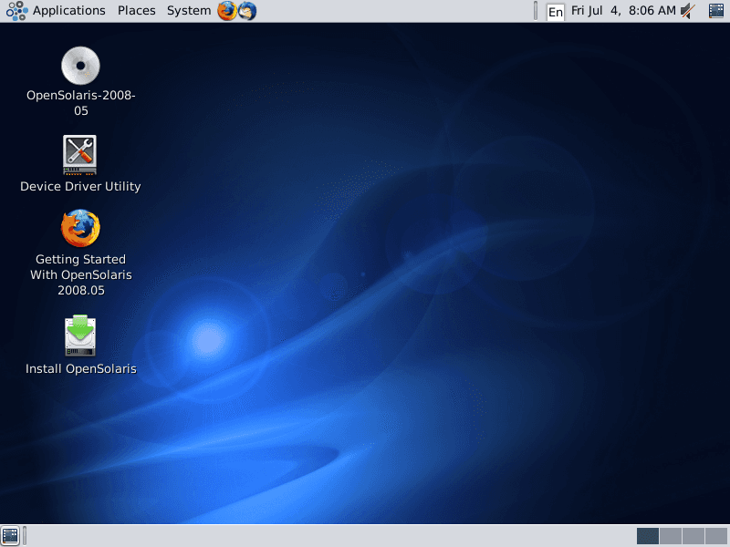Open Getting Started With OpenSolaris 2008.05
This screenshot has height=547, width=730.
point(80,230)
